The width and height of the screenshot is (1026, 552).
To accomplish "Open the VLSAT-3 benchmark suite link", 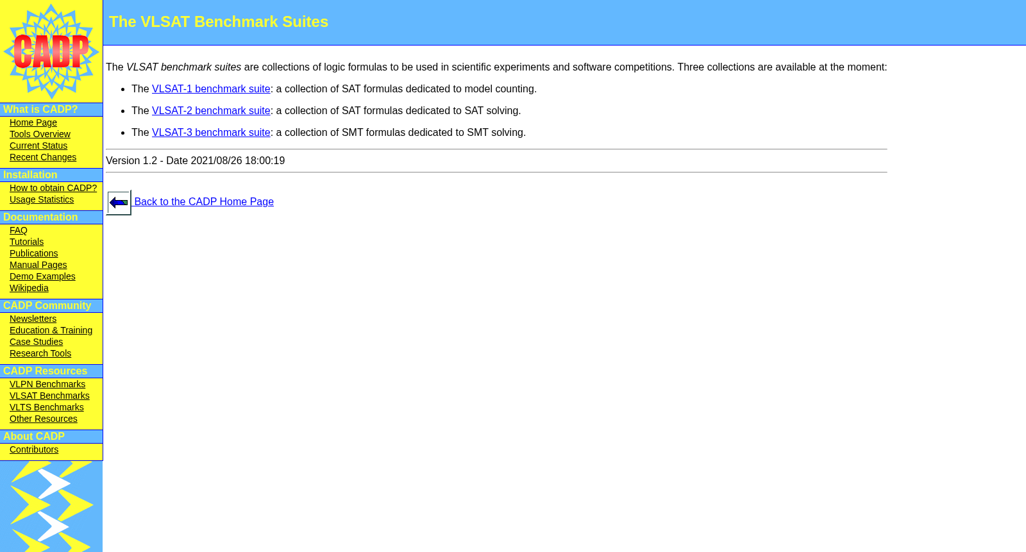I will point(211,133).
